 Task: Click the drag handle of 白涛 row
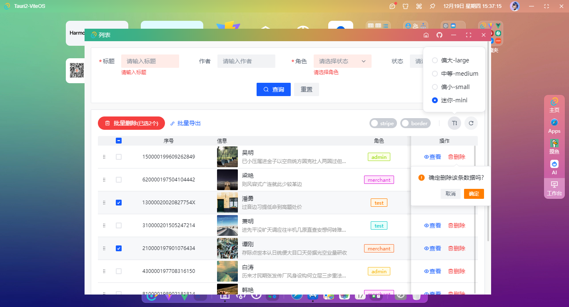click(104, 271)
